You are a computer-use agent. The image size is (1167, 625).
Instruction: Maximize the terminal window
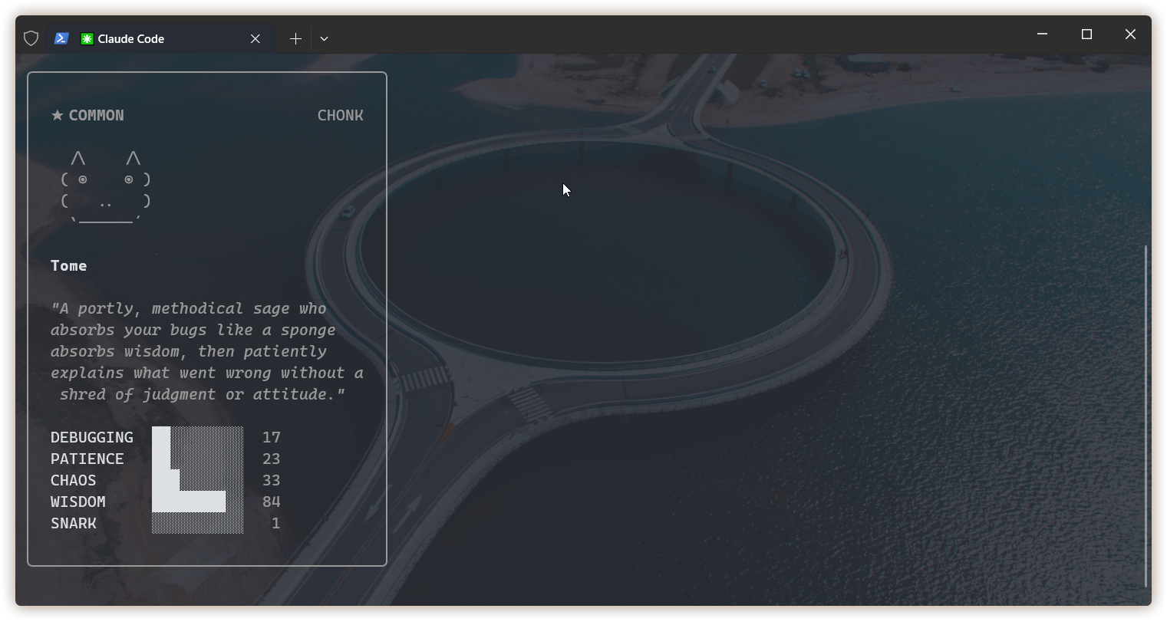pos(1086,34)
